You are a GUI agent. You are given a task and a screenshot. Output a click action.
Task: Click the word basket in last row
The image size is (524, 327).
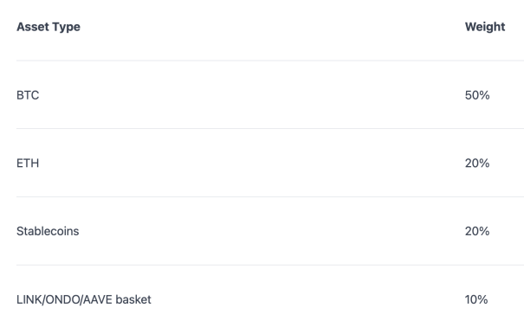click(x=133, y=299)
